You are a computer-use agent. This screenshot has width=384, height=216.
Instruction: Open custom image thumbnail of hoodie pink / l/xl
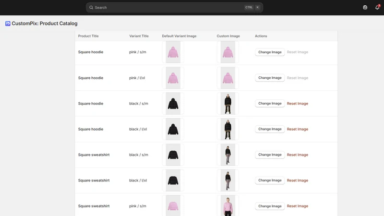(228, 78)
